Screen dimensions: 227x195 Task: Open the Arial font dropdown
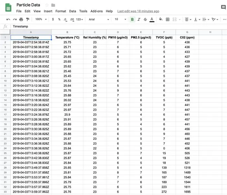click(x=99, y=19)
